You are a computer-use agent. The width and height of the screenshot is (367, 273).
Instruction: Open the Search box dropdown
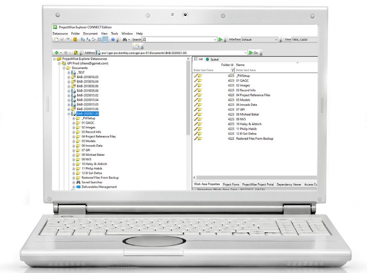click(x=215, y=40)
